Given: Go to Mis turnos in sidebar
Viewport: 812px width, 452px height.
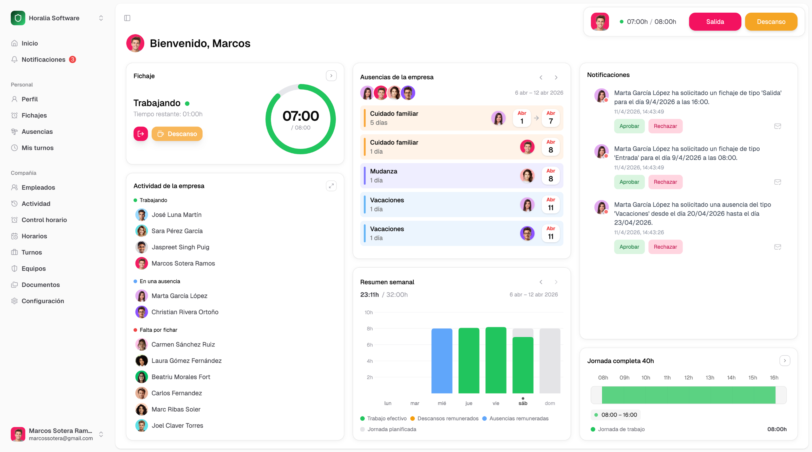Looking at the screenshot, I should click(37, 148).
